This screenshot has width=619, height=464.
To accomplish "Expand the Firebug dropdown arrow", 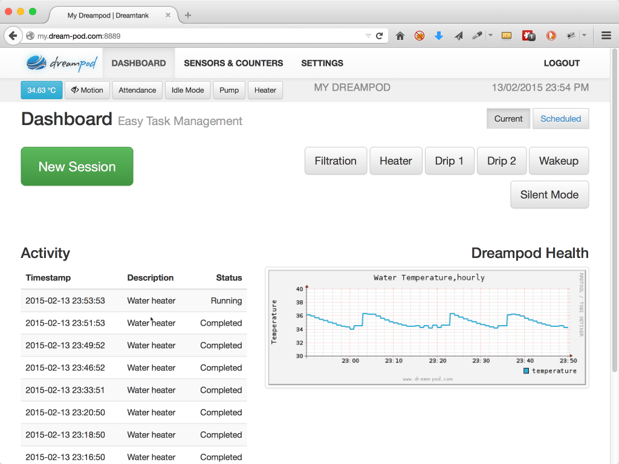I will click(585, 36).
